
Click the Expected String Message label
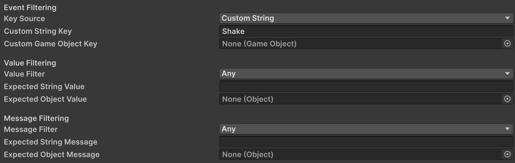pyautogui.click(x=50, y=142)
